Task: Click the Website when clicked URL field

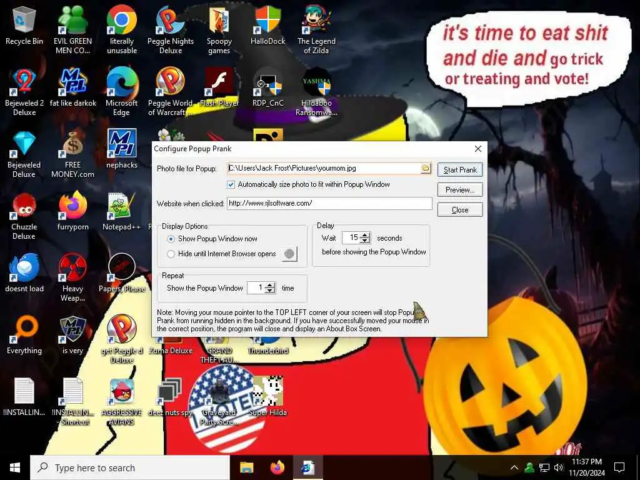Action: coord(329,203)
